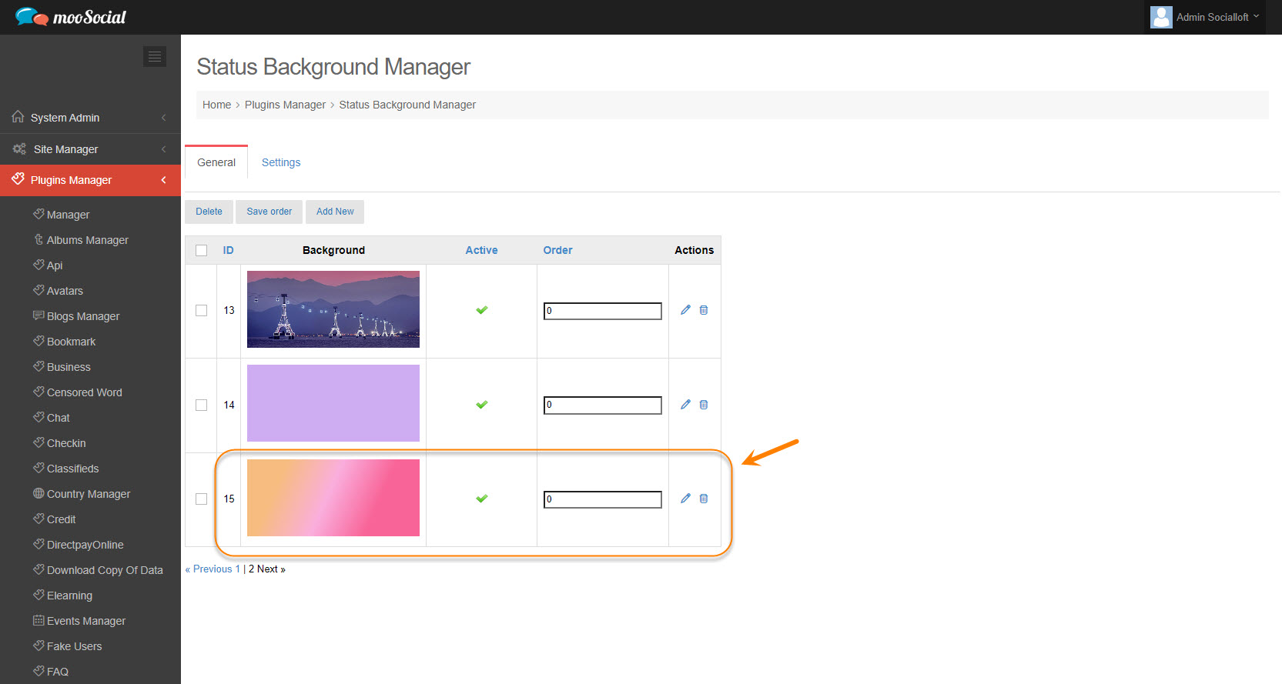This screenshot has width=1282, height=684.
Task: Click the Chat plugin tag icon
Action: coord(38,417)
